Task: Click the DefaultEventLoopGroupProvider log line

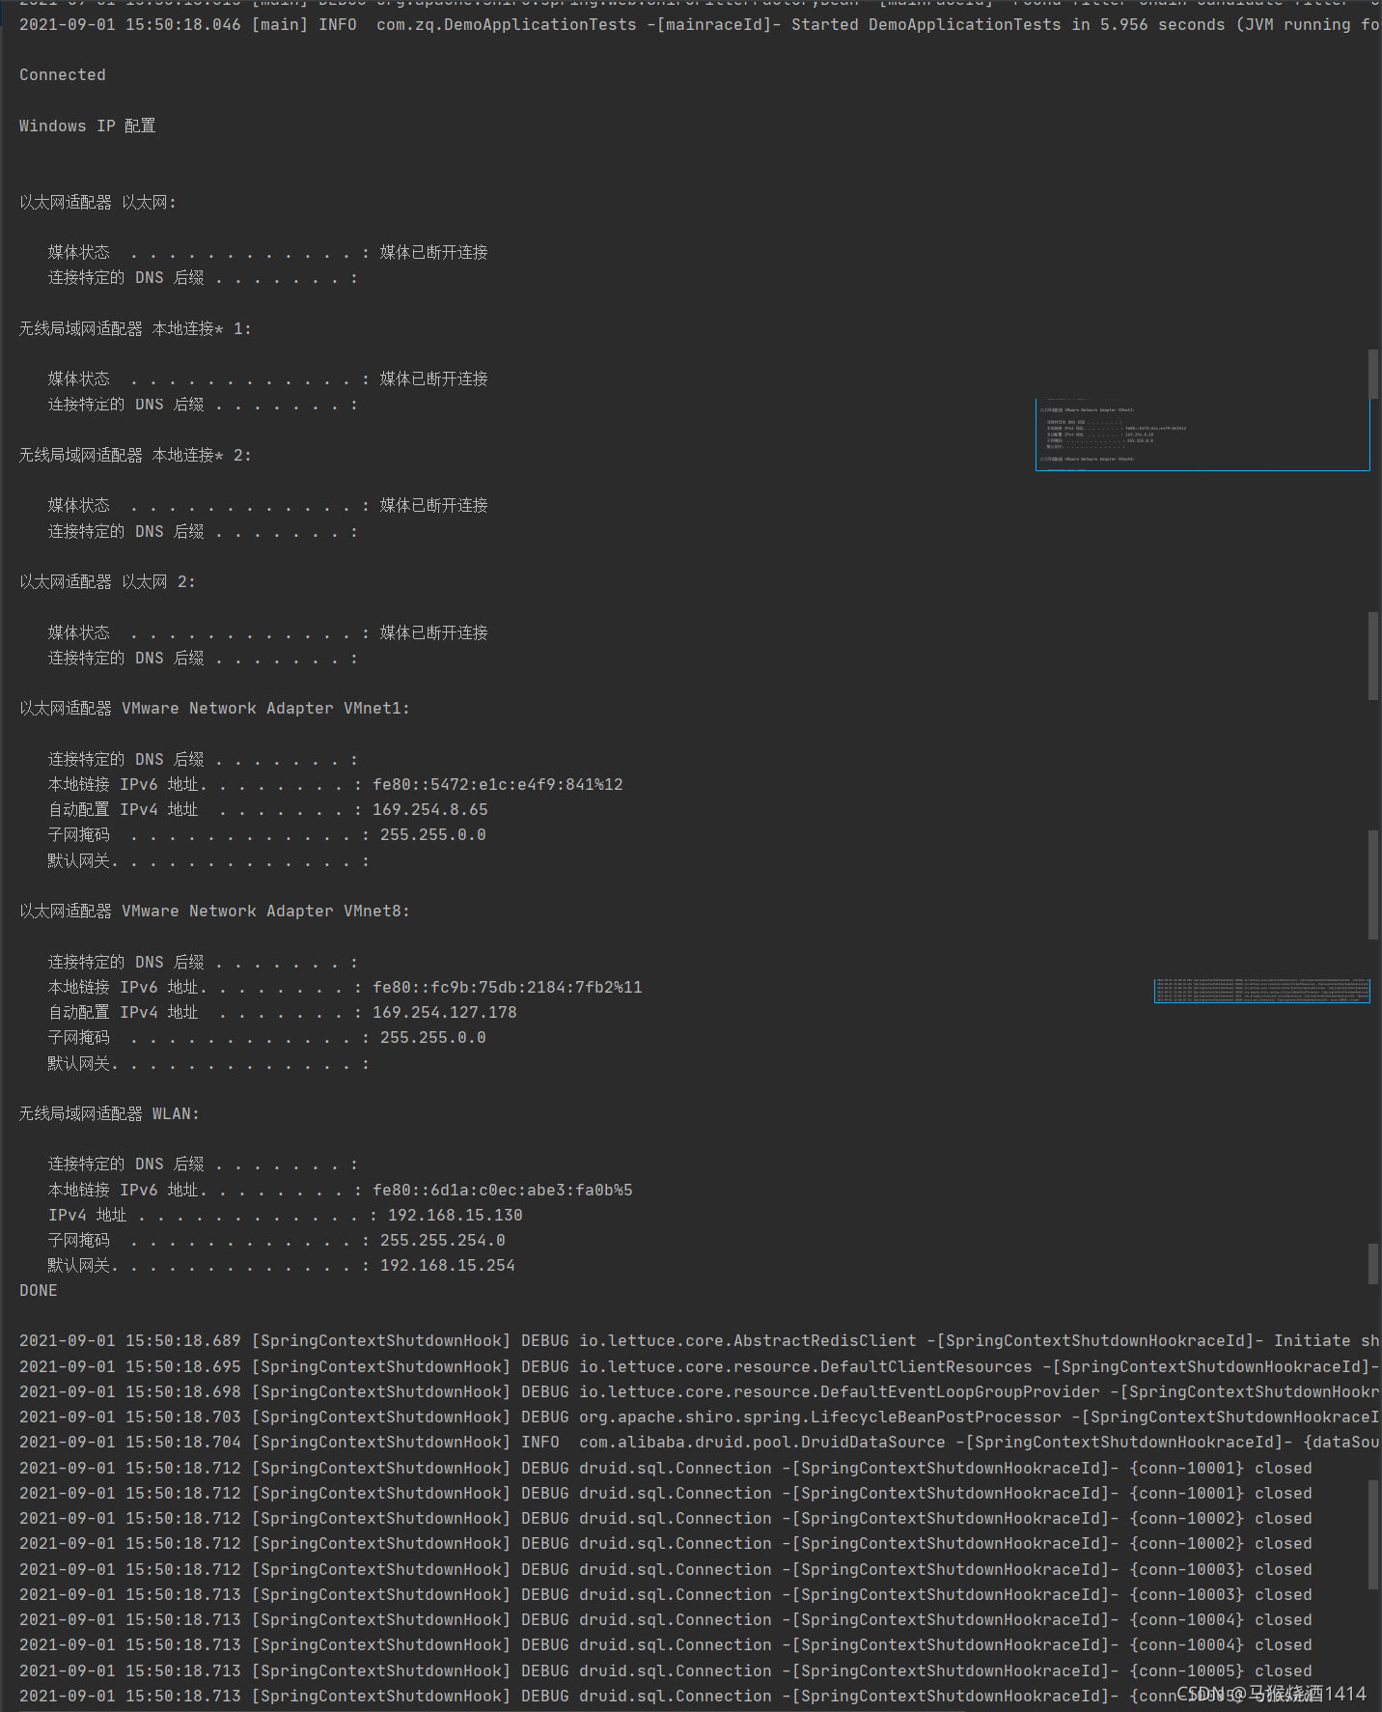Action: click(x=699, y=1391)
